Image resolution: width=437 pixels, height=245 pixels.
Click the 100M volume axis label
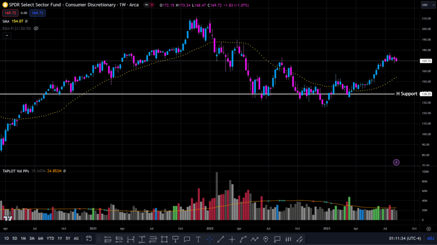pyautogui.click(x=425, y=172)
